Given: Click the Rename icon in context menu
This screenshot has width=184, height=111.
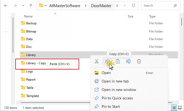Looking at the screenshot, I should tap(128, 62).
